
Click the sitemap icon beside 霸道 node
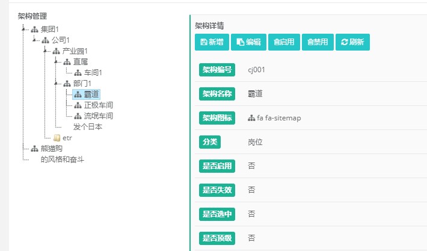[x=78, y=95]
